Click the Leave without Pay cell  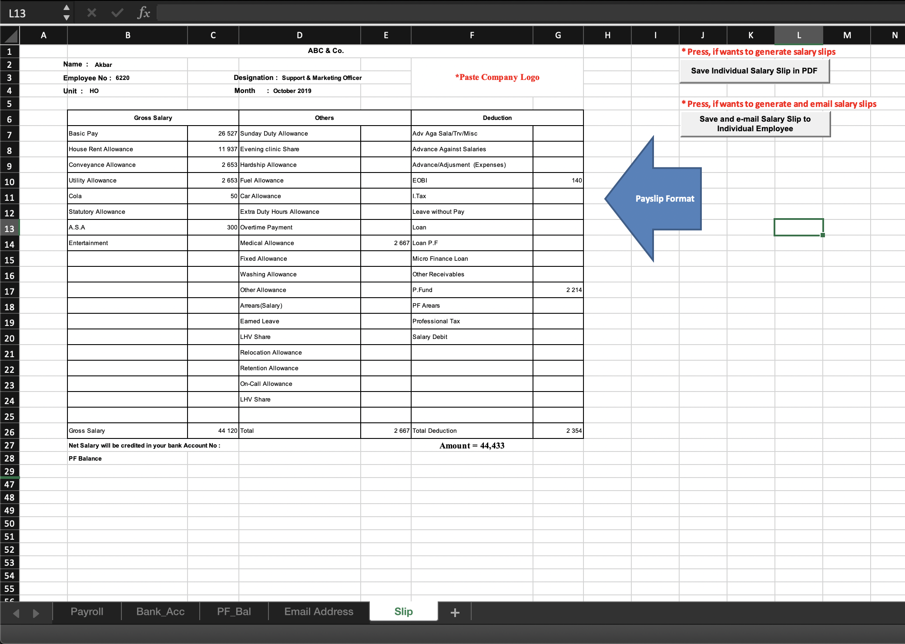pos(472,212)
